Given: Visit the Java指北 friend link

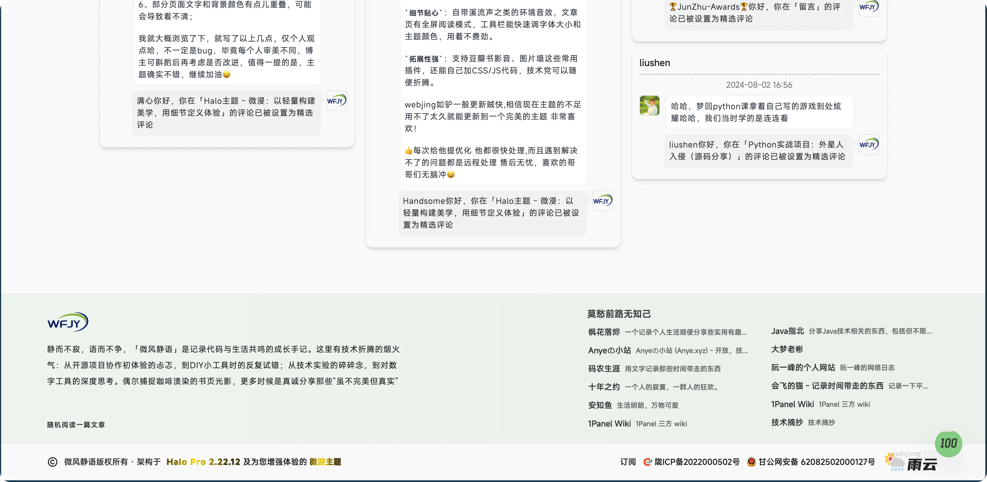Looking at the screenshot, I should (787, 331).
